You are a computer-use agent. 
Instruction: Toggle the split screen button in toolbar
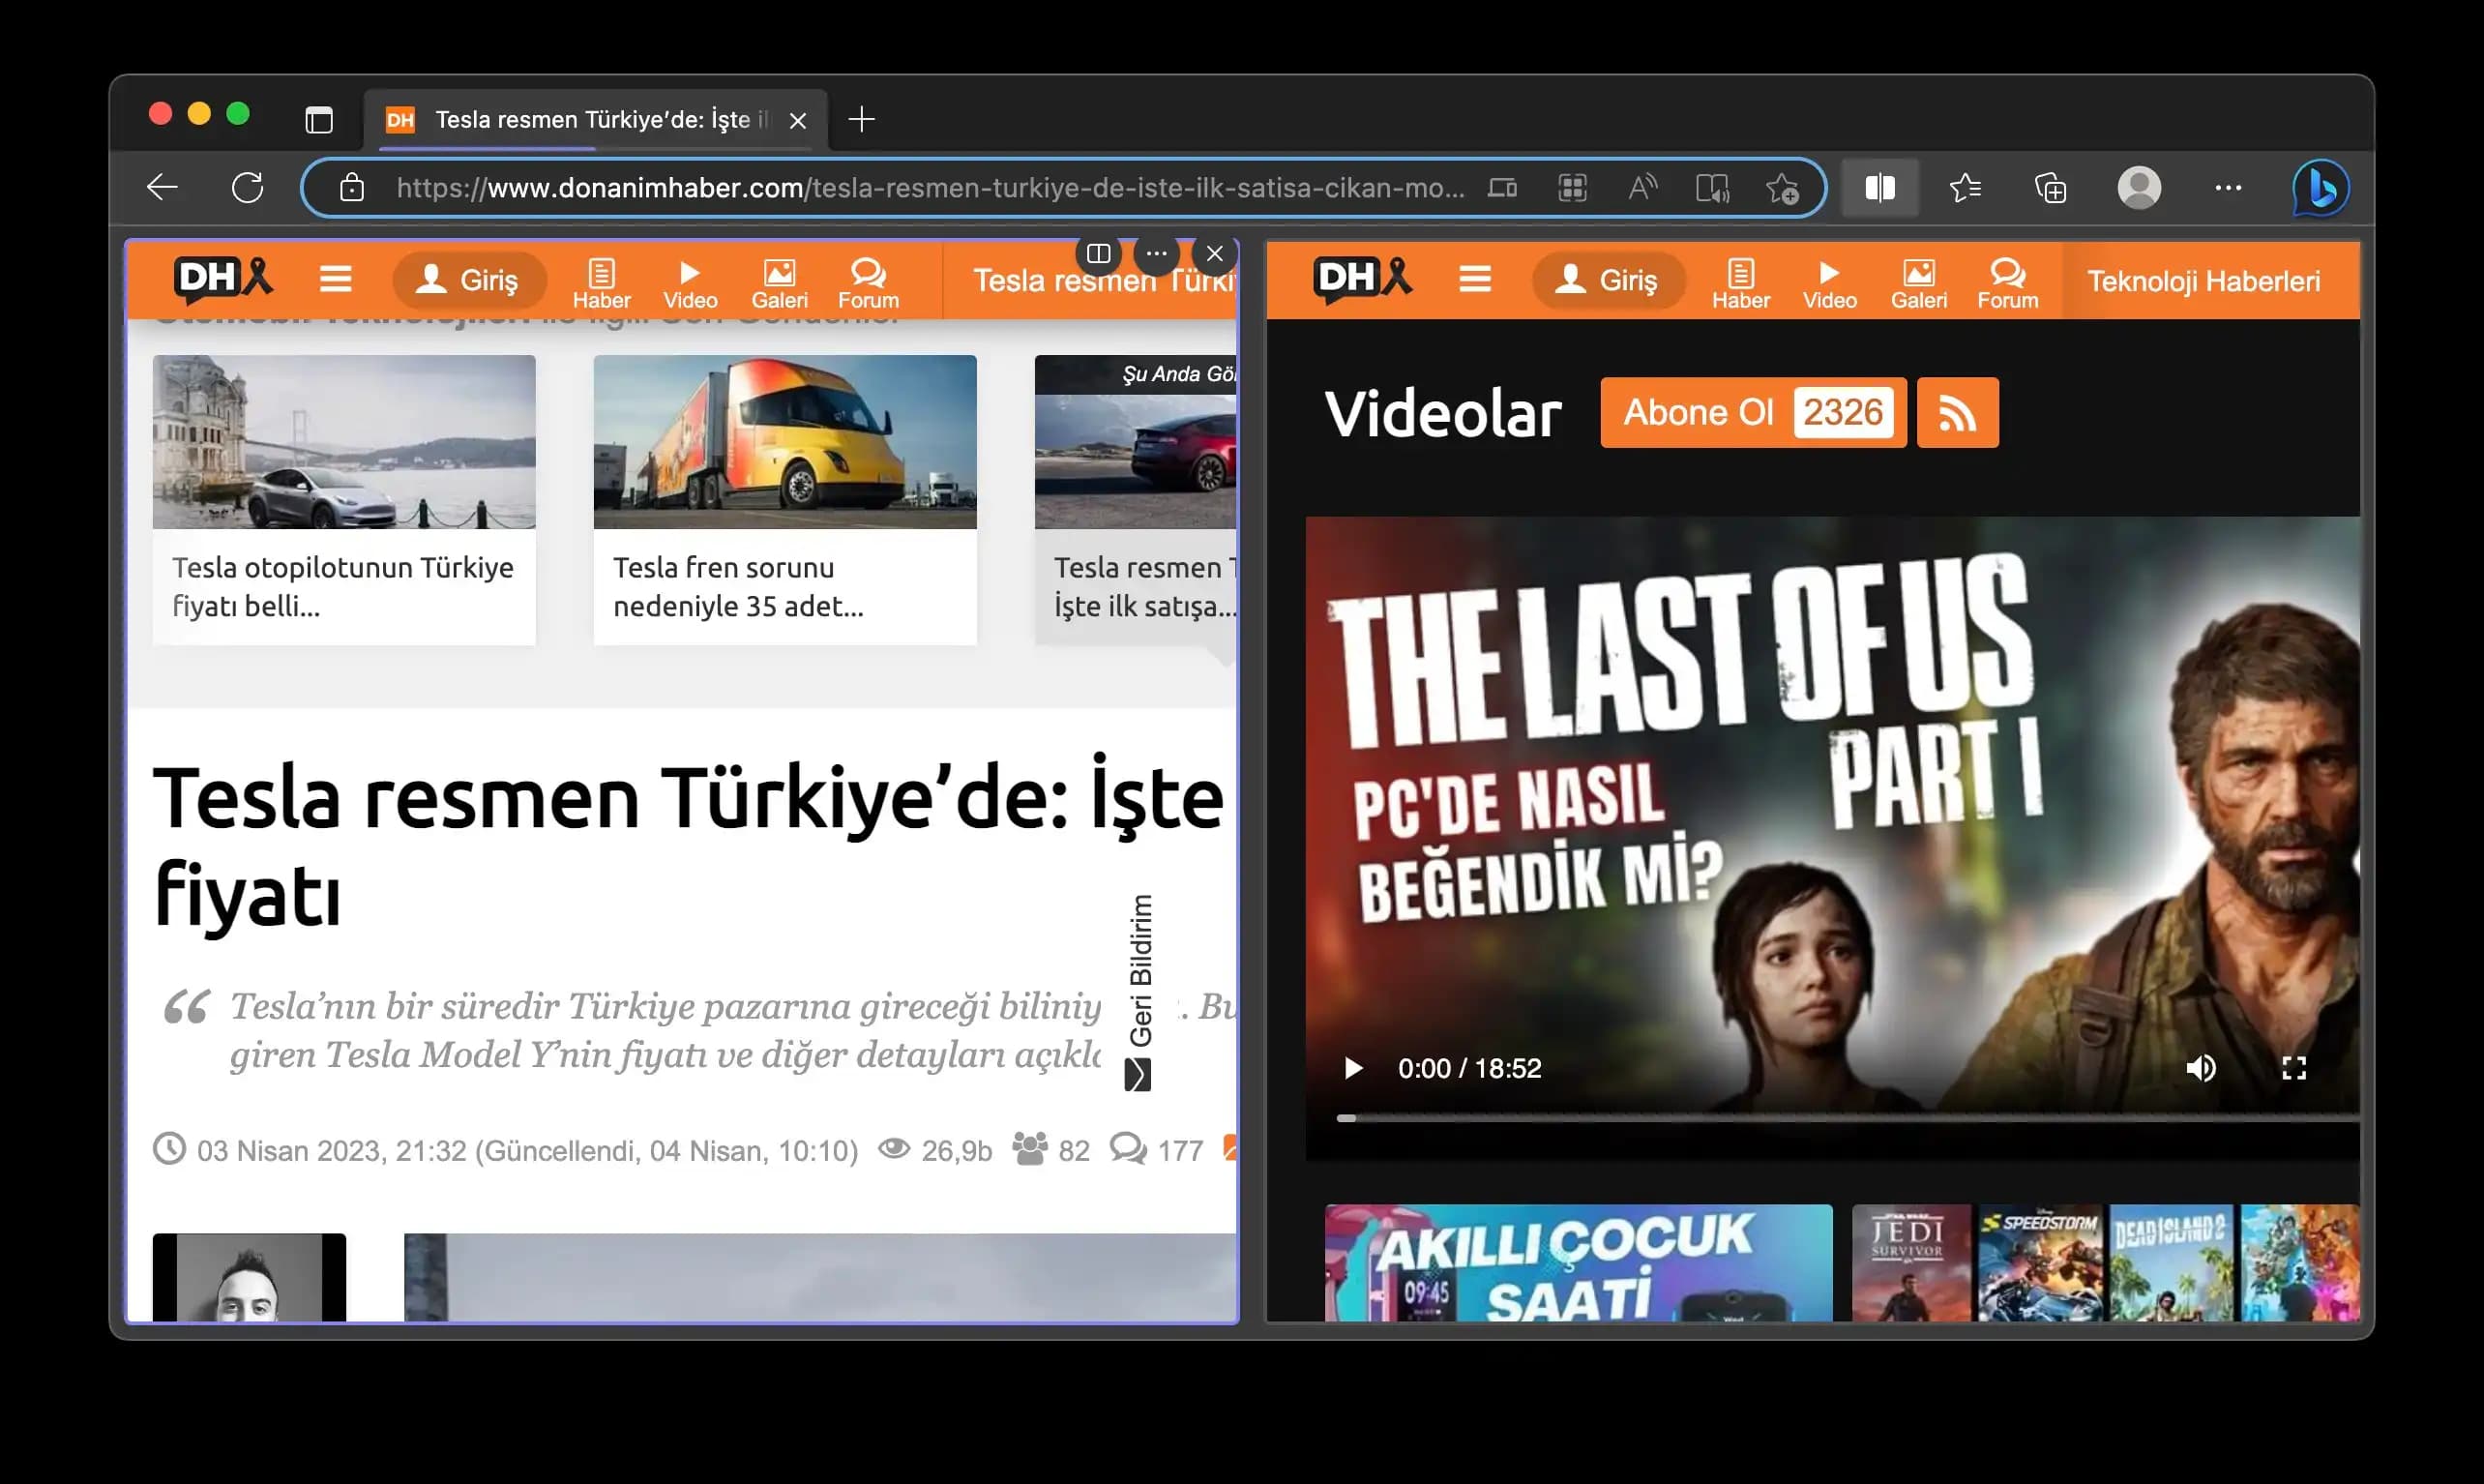click(1879, 188)
